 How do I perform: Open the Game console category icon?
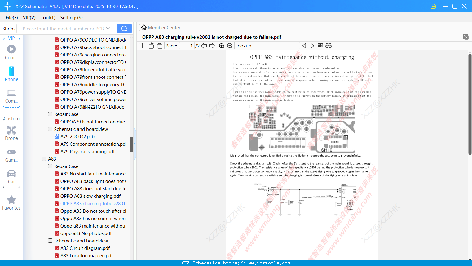coord(11,155)
